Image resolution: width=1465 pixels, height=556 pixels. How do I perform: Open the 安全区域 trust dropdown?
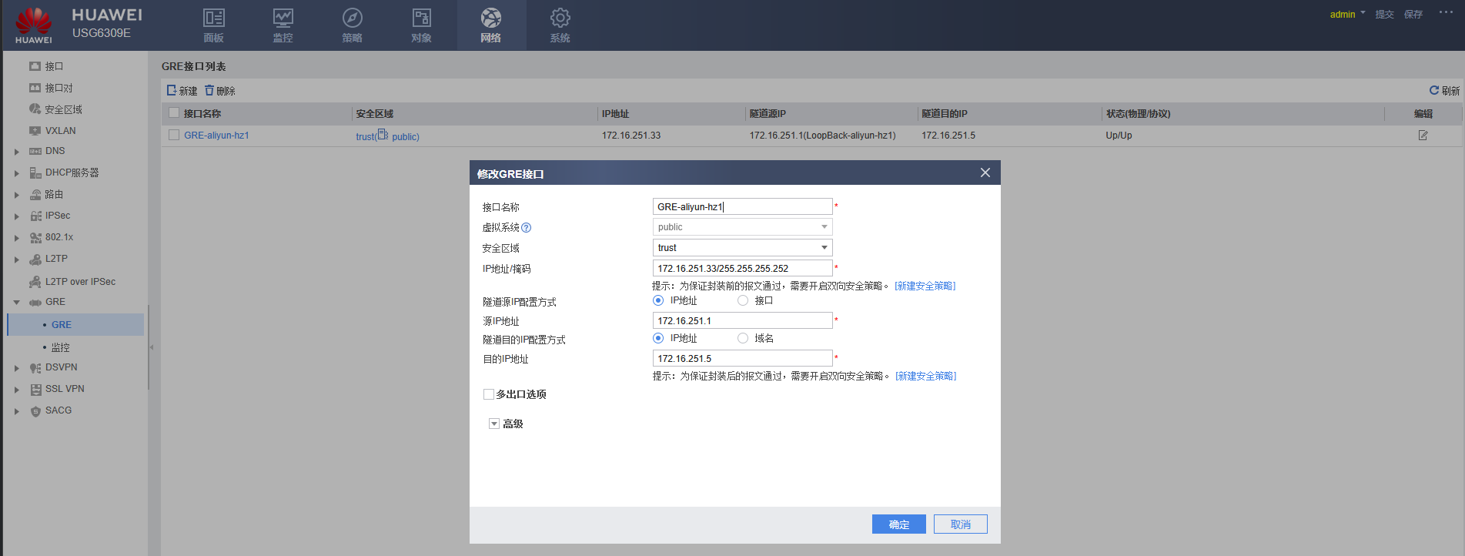tap(742, 248)
